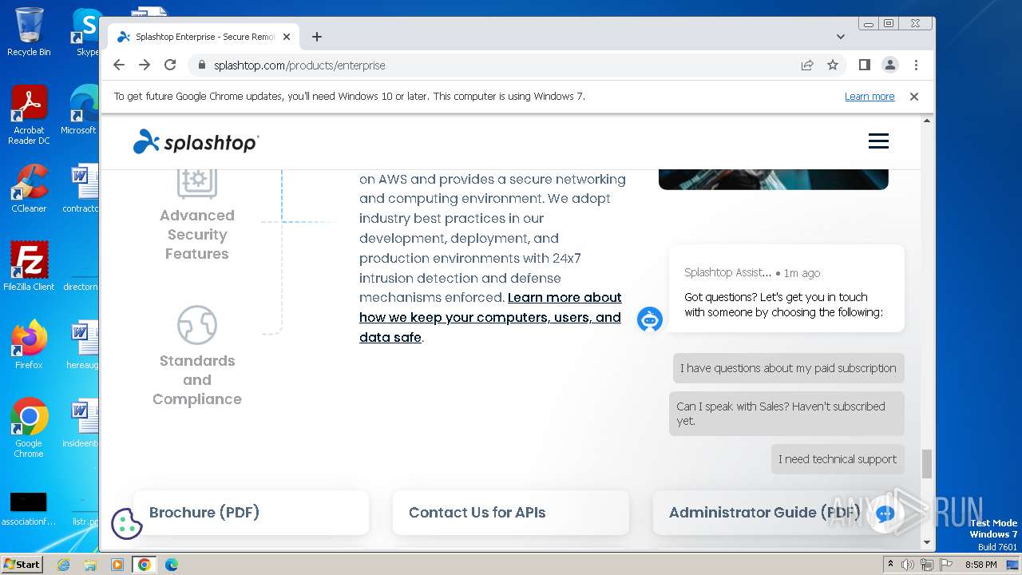Image resolution: width=1022 pixels, height=575 pixels.
Task: Select Chrome in the taskbar
Action: (x=145, y=565)
